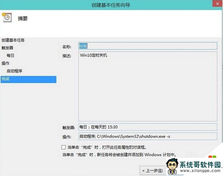Select the highlighted 完成 step

point(28,79)
